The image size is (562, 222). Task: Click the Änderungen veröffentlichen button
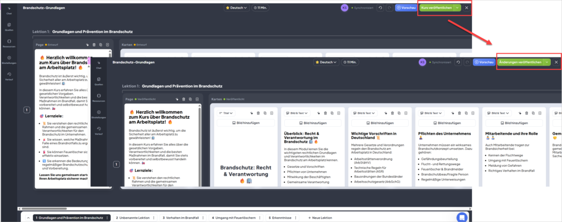point(520,62)
